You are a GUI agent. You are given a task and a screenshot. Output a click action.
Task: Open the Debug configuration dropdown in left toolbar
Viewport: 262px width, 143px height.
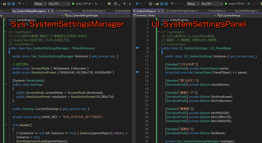click(x=40, y=4)
